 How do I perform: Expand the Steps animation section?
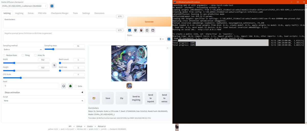[x=44, y=92]
